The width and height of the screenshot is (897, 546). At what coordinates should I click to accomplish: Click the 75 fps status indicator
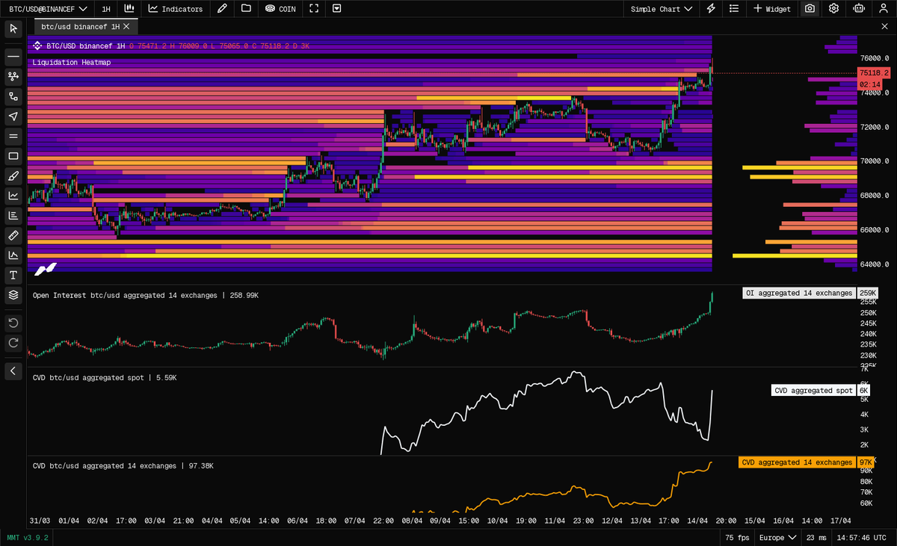(x=736, y=538)
